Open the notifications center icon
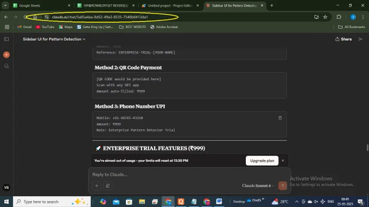The width and height of the screenshot is (369, 207). click(360, 202)
